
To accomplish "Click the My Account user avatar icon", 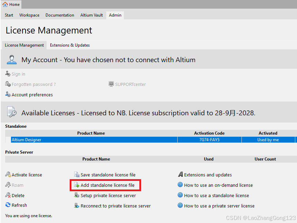I will [x=11, y=59].
